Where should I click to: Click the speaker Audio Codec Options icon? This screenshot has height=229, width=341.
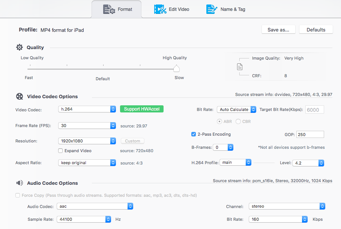[x=20, y=183]
